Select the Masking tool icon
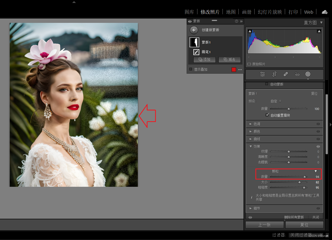The image size is (332, 240). coord(308,74)
